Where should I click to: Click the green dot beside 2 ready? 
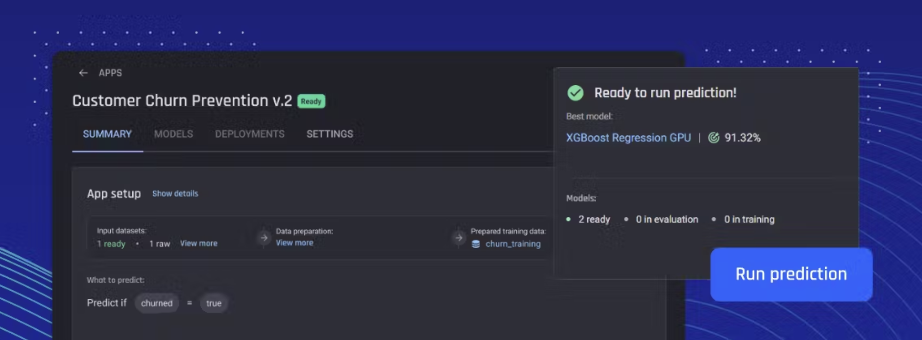click(x=568, y=219)
